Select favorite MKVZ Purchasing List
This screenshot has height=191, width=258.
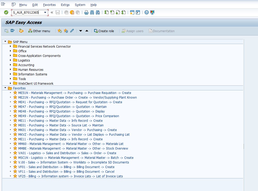tap(74, 135)
